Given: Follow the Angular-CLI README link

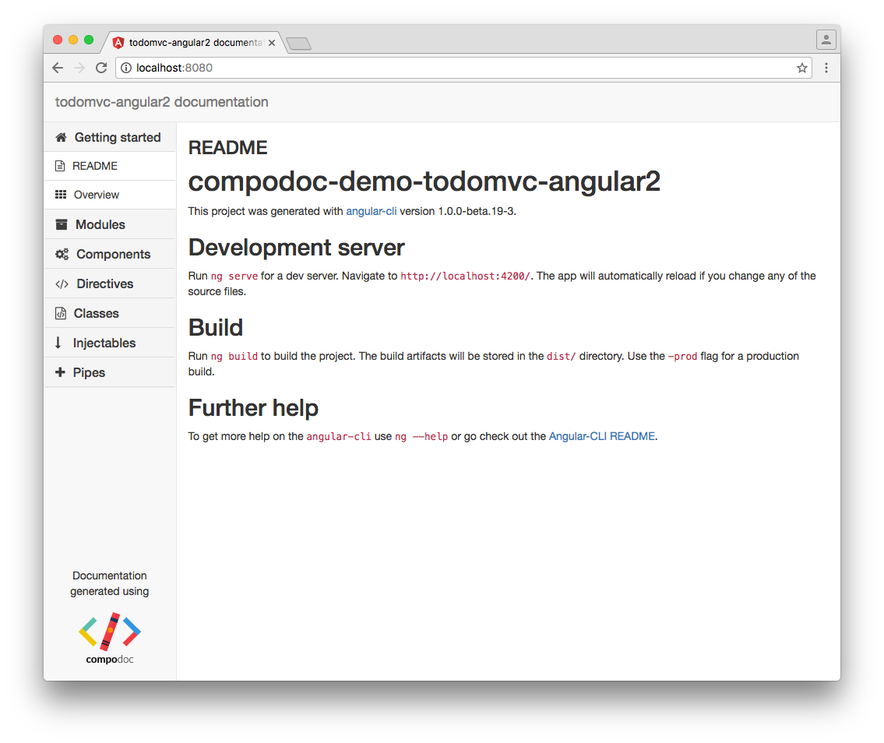Looking at the screenshot, I should pyautogui.click(x=602, y=436).
